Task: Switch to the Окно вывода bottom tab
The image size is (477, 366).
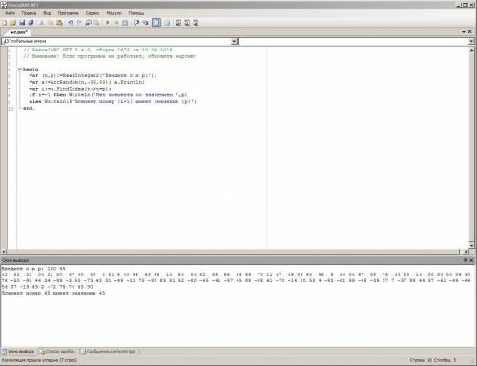Action: point(18,352)
